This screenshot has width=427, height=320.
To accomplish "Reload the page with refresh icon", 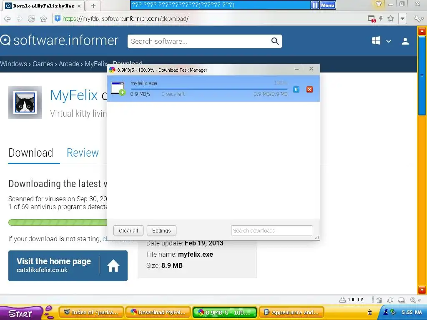I will point(31,18).
